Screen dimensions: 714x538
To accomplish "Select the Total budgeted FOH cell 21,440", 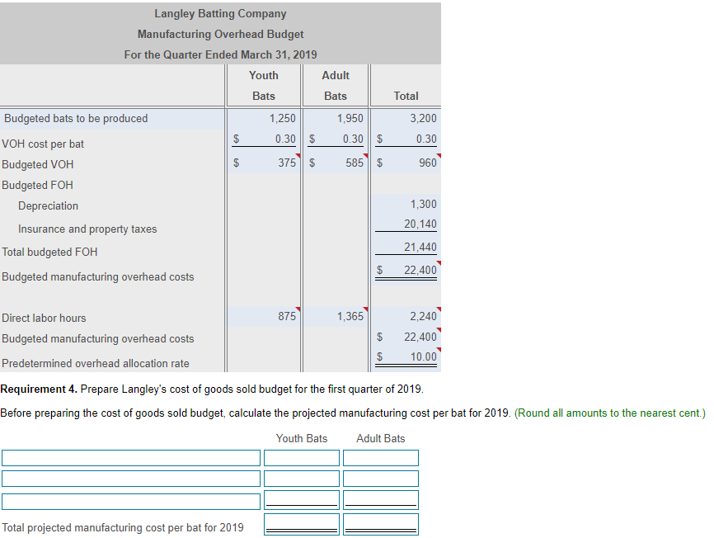I will (406, 247).
